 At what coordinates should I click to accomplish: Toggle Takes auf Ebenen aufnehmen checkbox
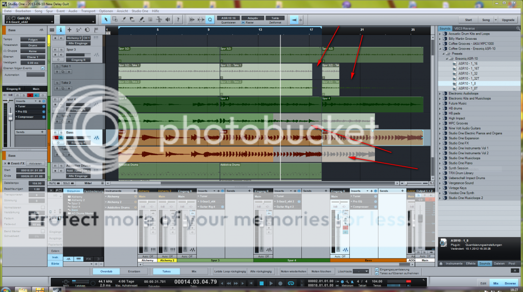pos(377,273)
